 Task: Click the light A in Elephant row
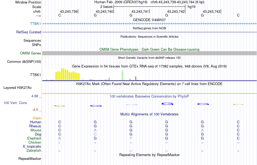(x=60, y=138)
